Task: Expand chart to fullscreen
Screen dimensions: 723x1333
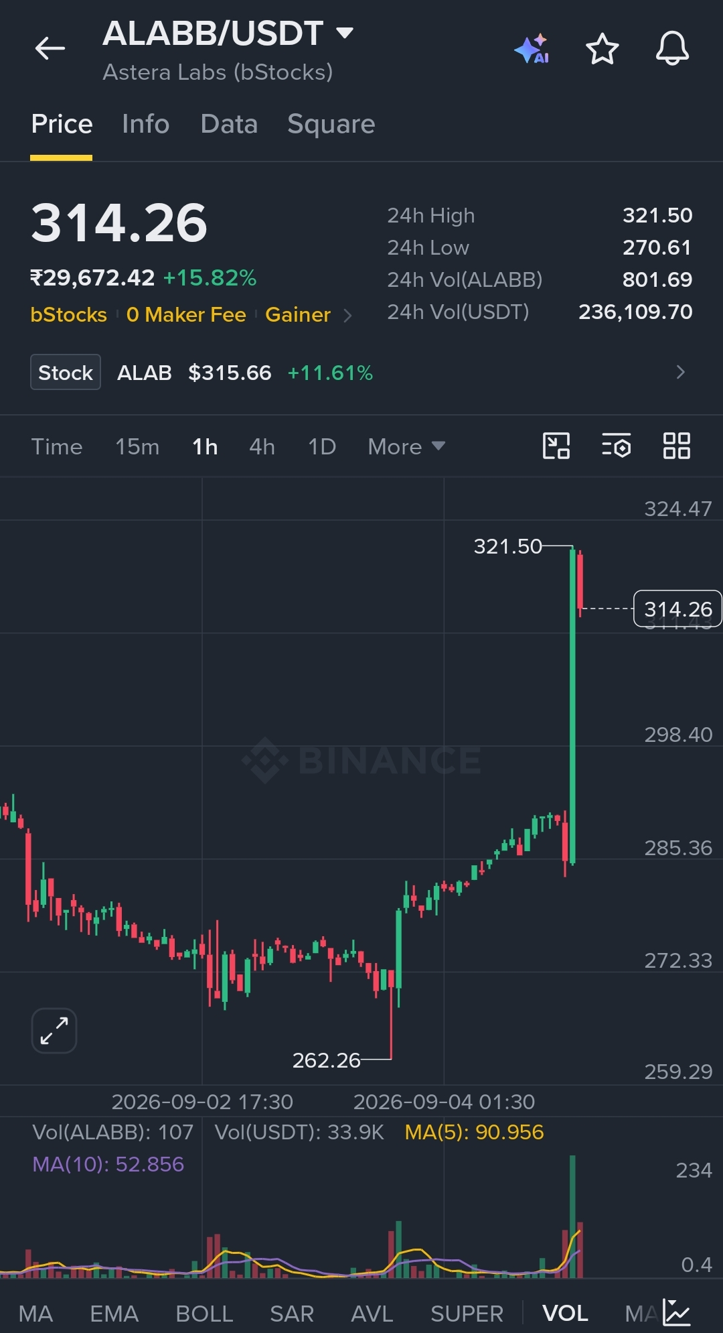Action: [x=54, y=1031]
